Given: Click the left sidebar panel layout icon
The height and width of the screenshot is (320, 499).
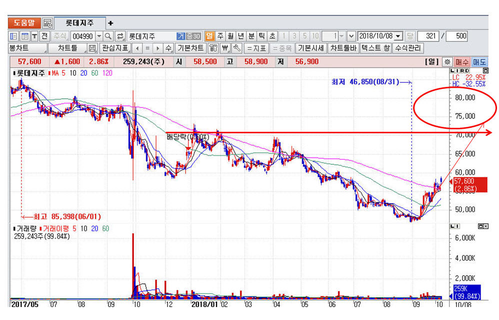Looking at the screenshot, I should tap(13, 36).
